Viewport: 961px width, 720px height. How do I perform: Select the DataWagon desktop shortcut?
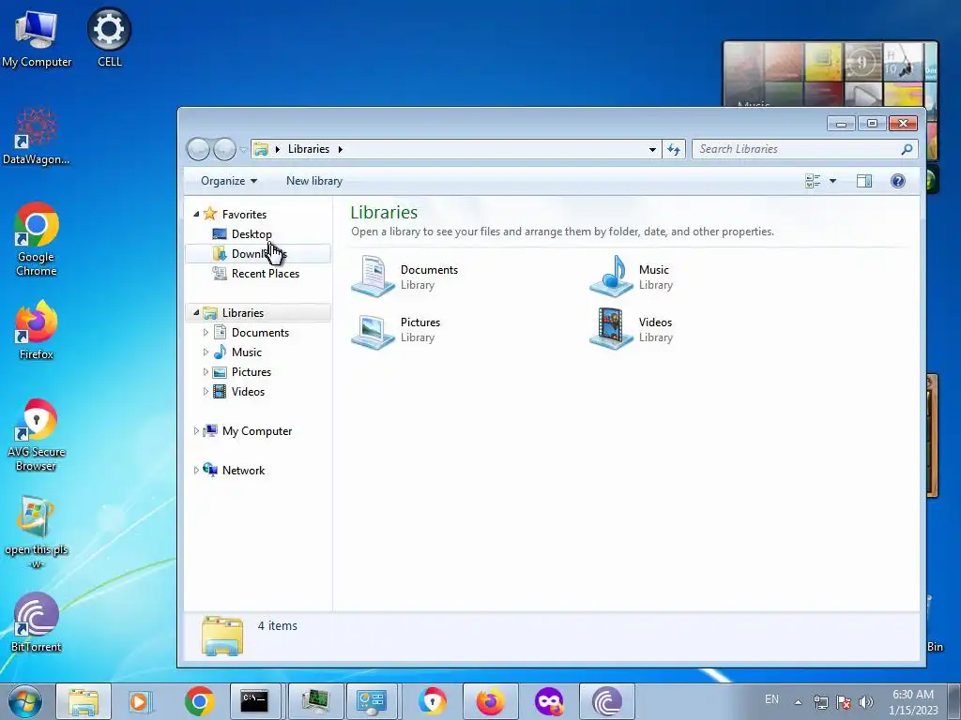pos(36,136)
